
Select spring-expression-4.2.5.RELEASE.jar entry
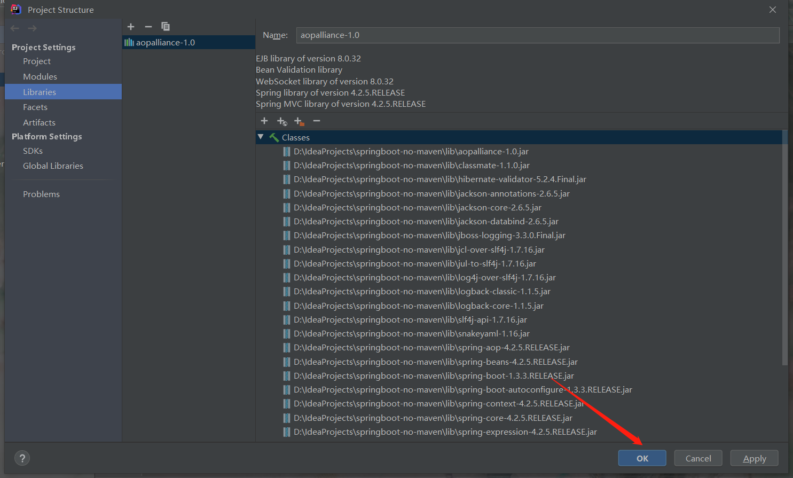click(x=445, y=432)
